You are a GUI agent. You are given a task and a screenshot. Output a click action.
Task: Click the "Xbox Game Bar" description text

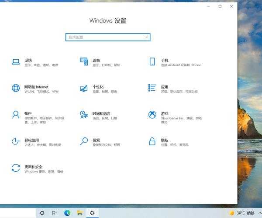(x=172, y=118)
